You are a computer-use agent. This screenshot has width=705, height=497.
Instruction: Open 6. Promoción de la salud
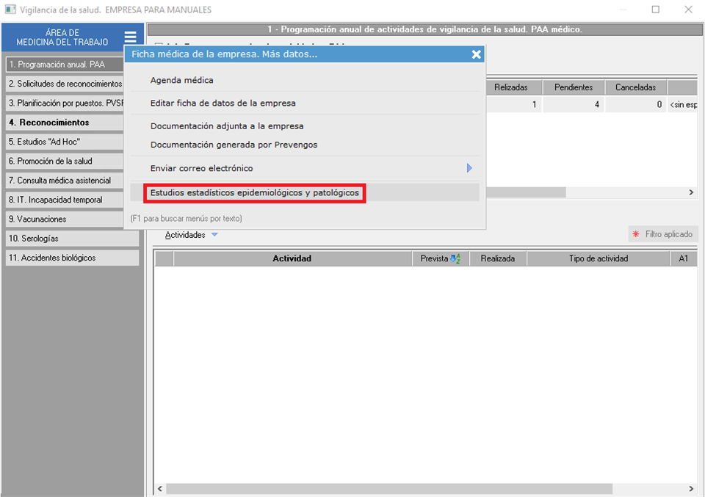point(50,161)
